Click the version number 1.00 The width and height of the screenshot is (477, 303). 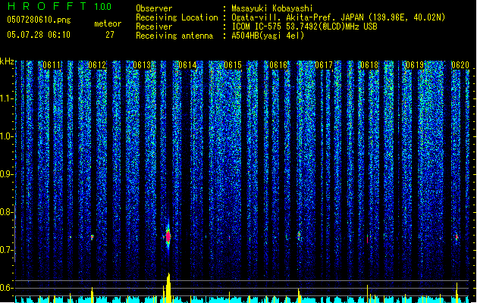(103, 7)
